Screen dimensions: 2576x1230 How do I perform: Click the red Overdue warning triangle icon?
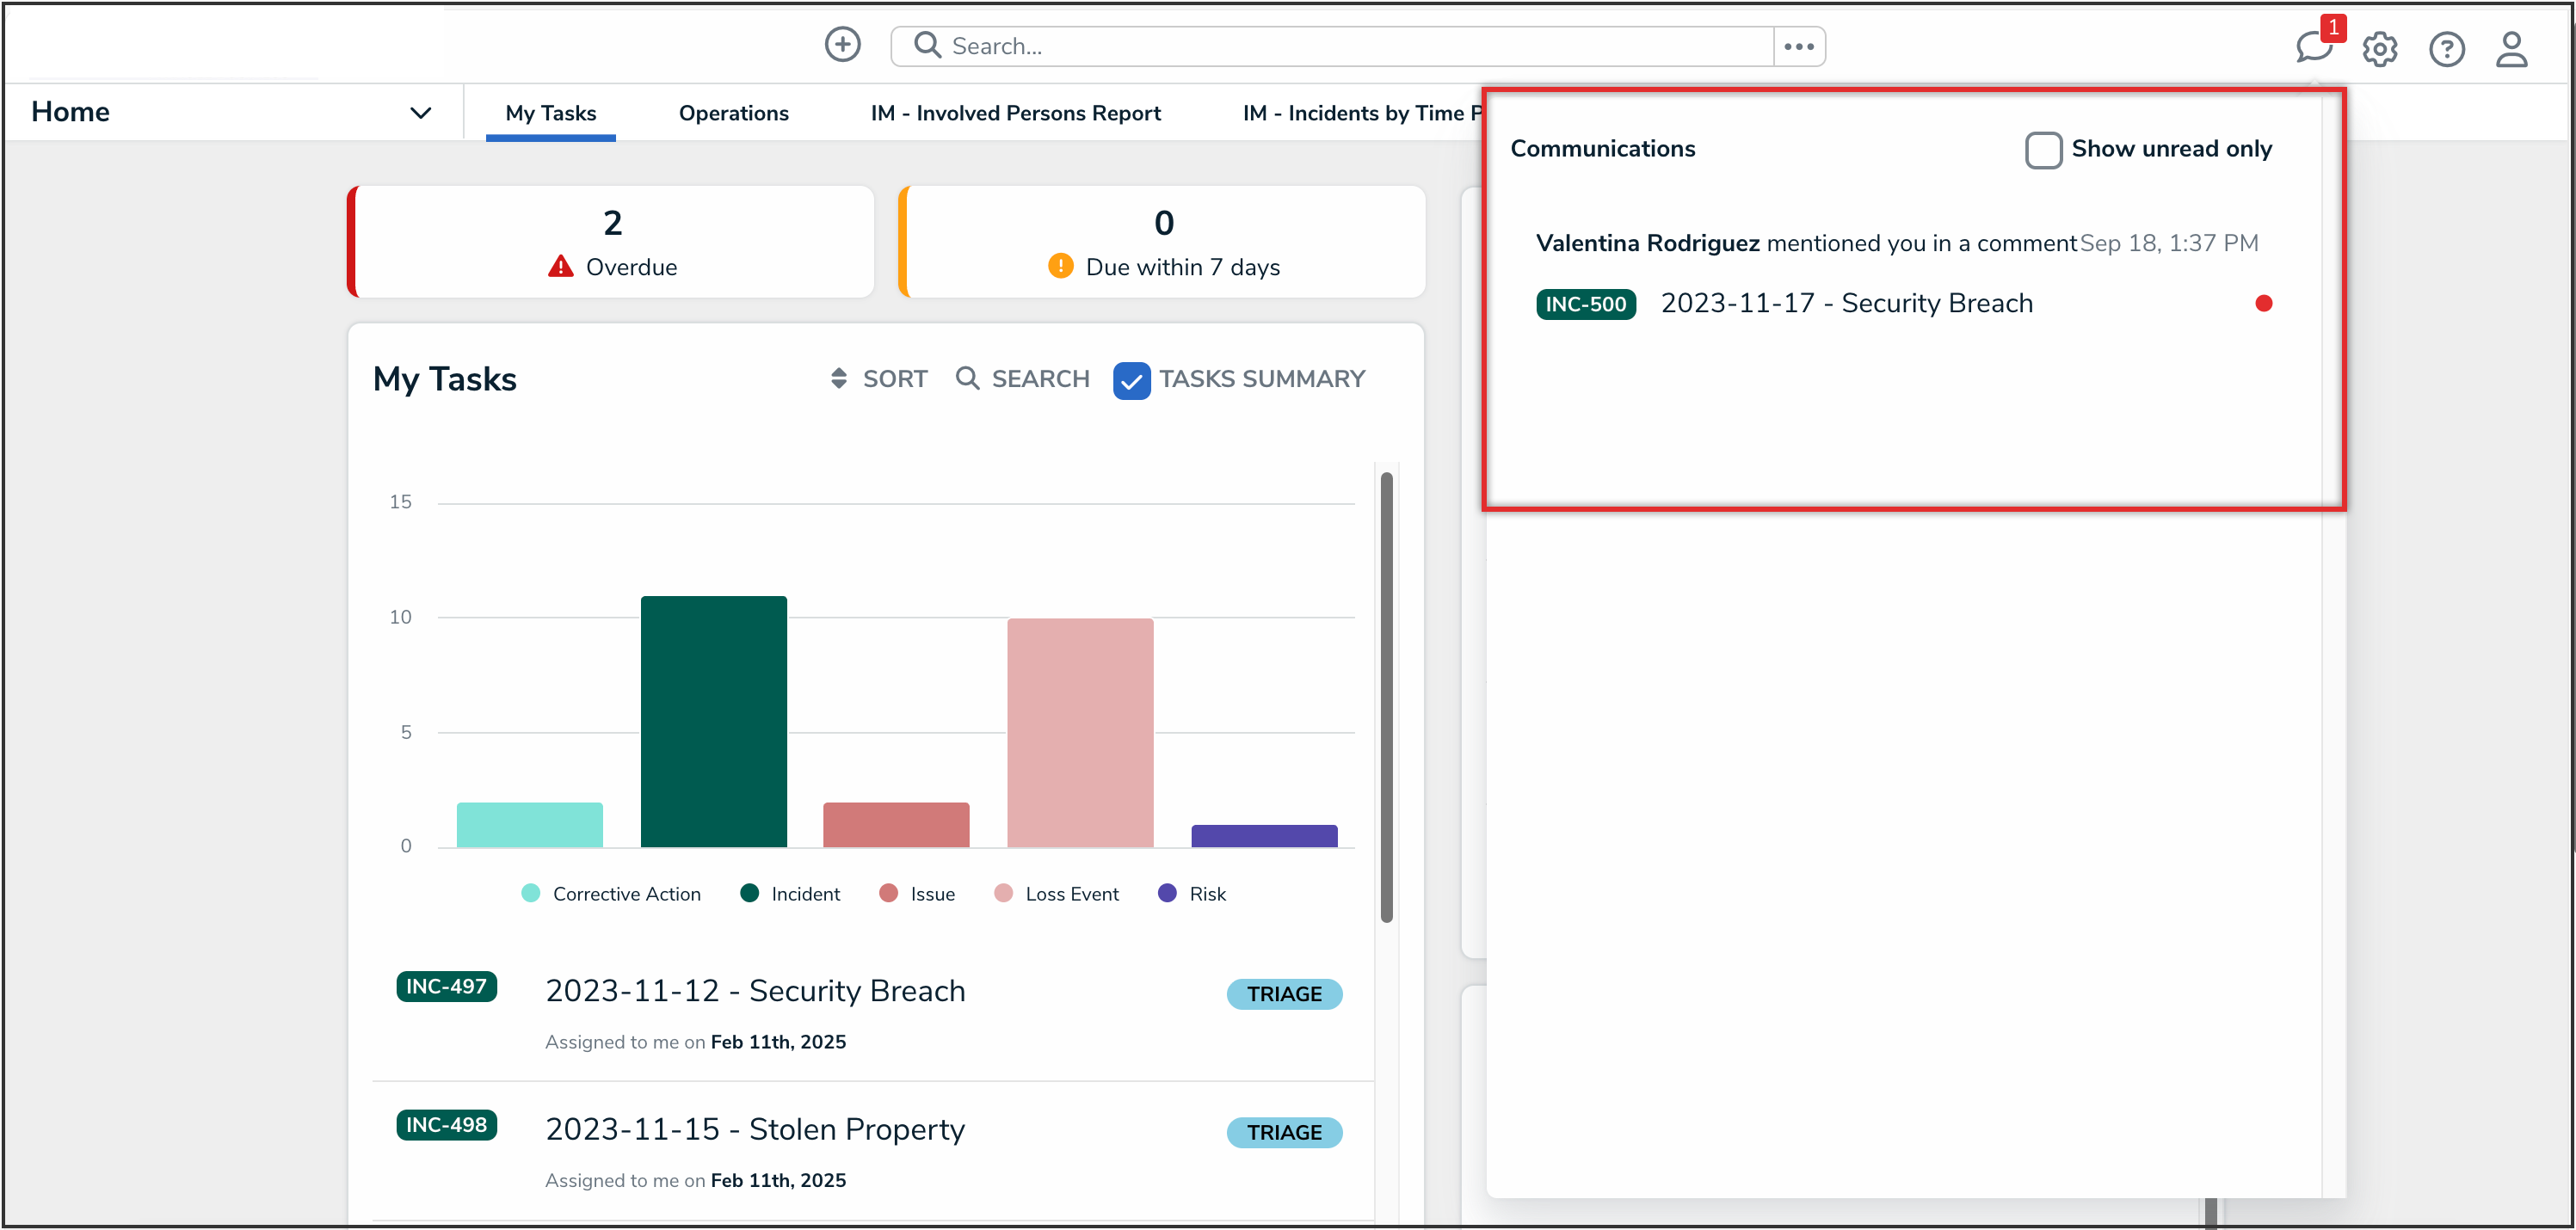[x=561, y=266]
